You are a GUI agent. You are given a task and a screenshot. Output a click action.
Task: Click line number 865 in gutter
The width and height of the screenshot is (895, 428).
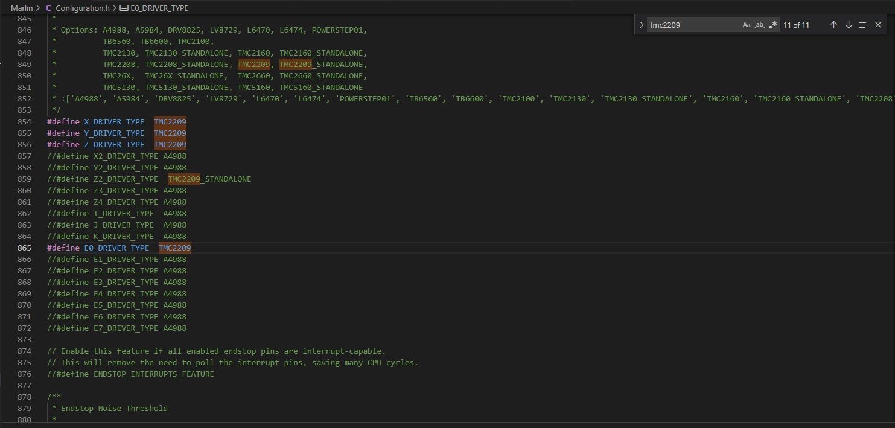[x=24, y=248]
